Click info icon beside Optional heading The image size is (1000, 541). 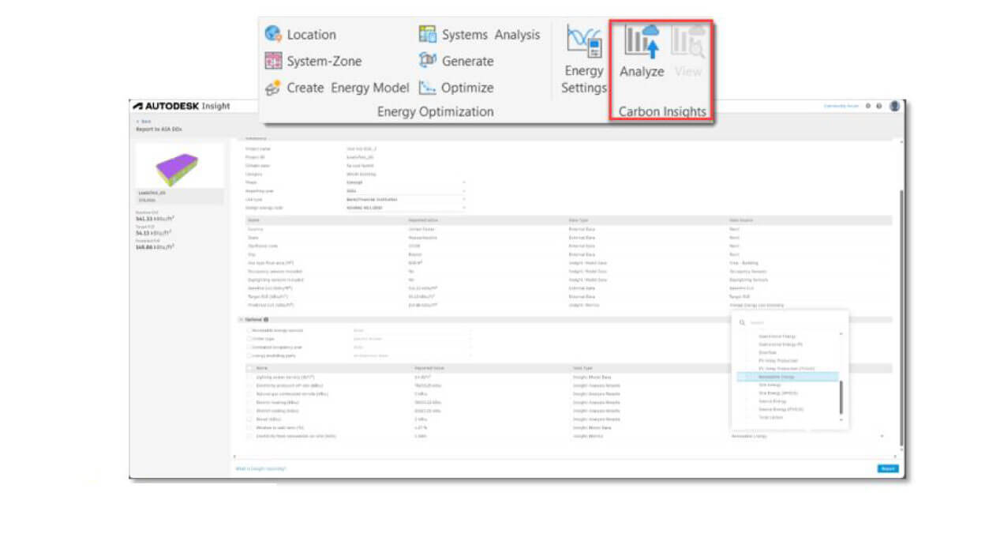click(x=265, y=320)
